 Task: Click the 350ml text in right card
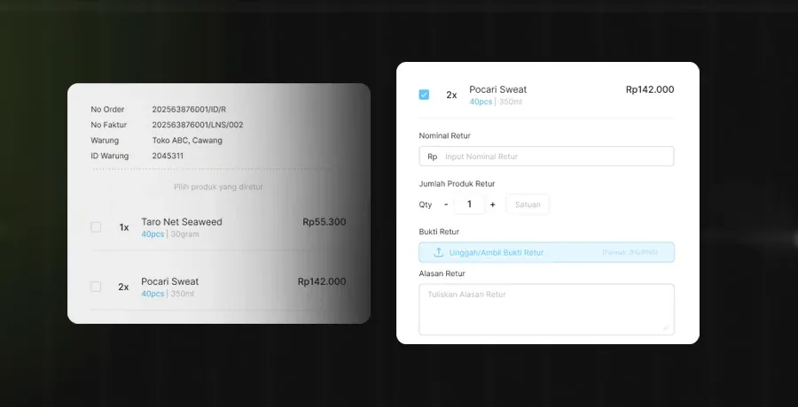click(511, 102)
